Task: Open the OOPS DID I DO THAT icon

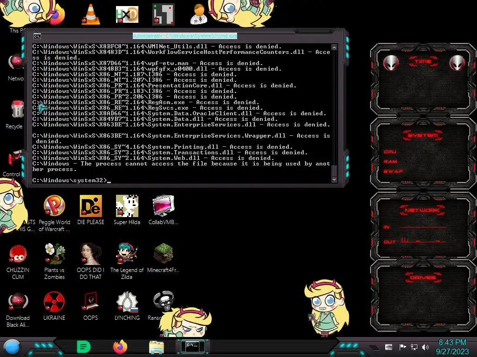Action: point(91,261)
